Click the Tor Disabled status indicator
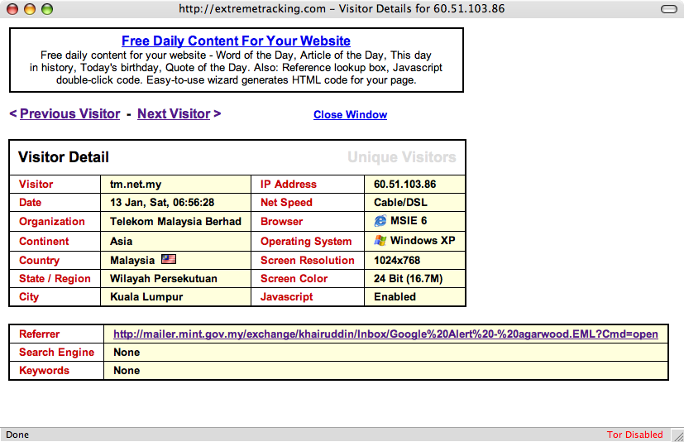 [x=634, y=435]
